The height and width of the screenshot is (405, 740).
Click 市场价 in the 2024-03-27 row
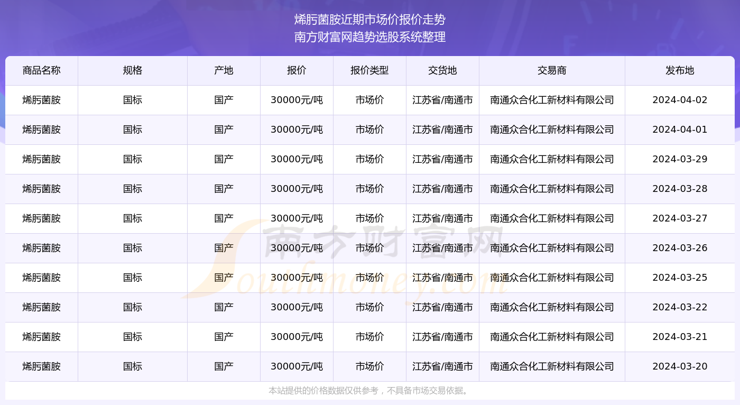click(x=369, y=218)
